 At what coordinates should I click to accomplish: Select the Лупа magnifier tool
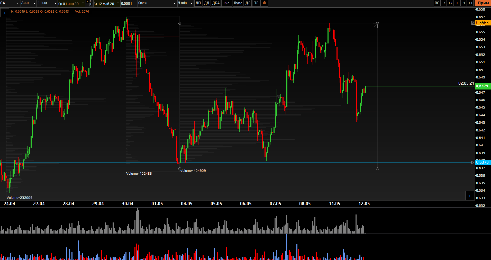(238, 3)
